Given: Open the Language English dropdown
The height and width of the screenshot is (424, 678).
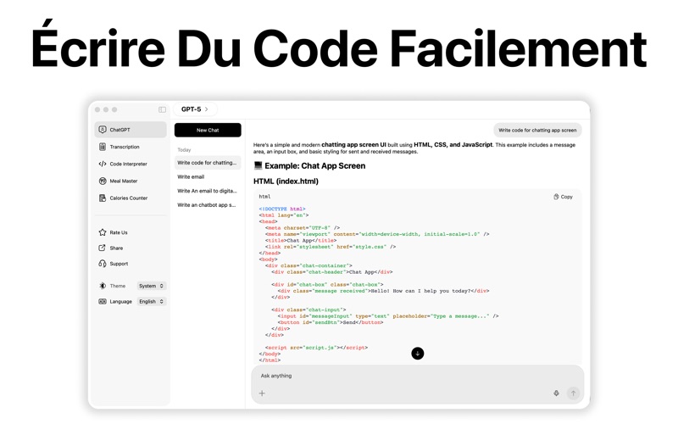Looking at the screenshot, I should (x=152, y=302).
